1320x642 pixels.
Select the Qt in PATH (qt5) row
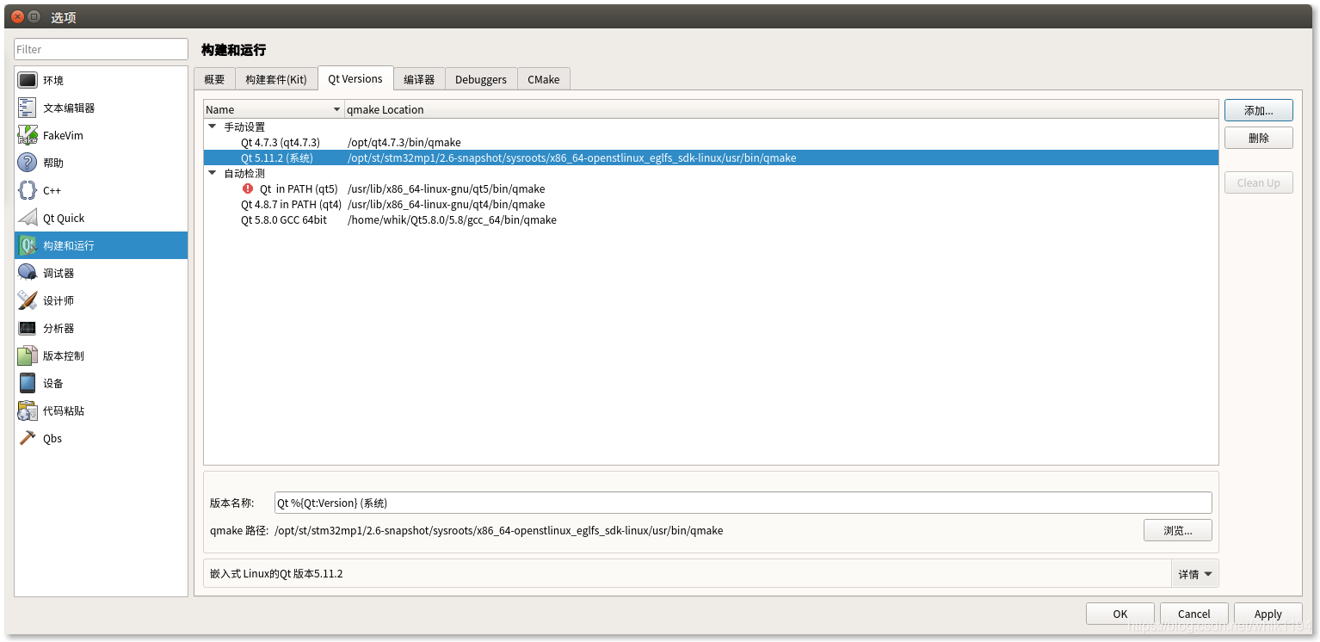pyautogui.click(x=711, y=188)
